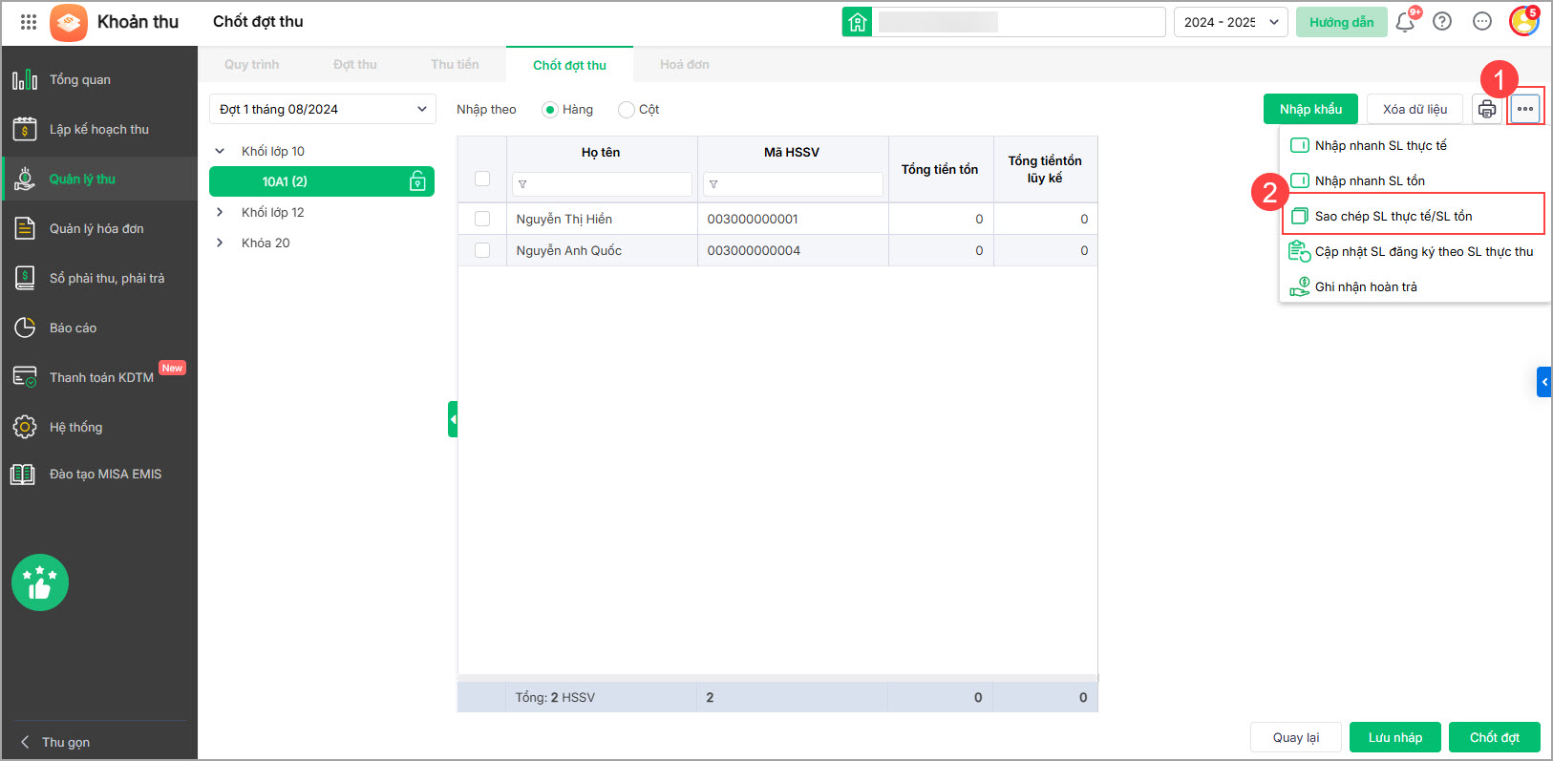Tick the select-all header checkbox
Screen dimensions: 1553x761
coord(482,179)
